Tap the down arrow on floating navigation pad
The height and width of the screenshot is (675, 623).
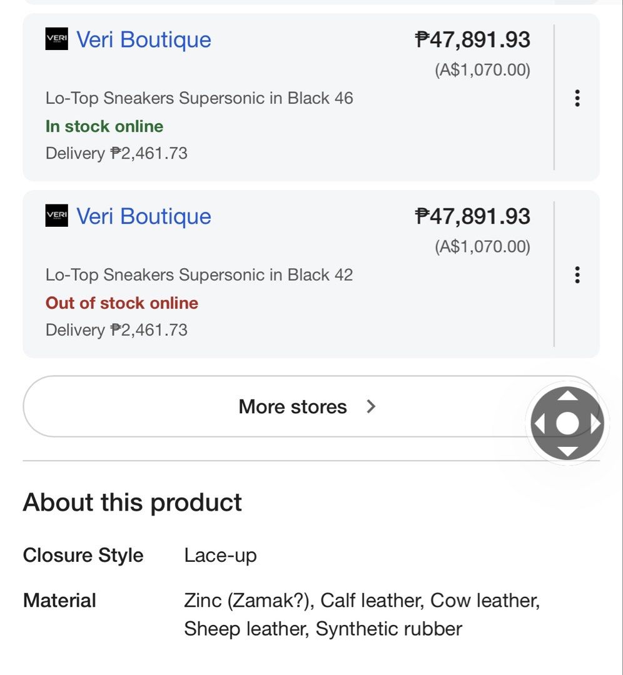(x=567, y=452)
